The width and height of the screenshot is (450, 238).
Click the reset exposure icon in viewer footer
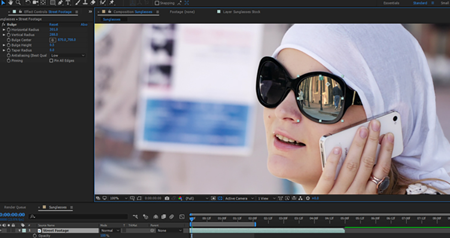point(308,198)
